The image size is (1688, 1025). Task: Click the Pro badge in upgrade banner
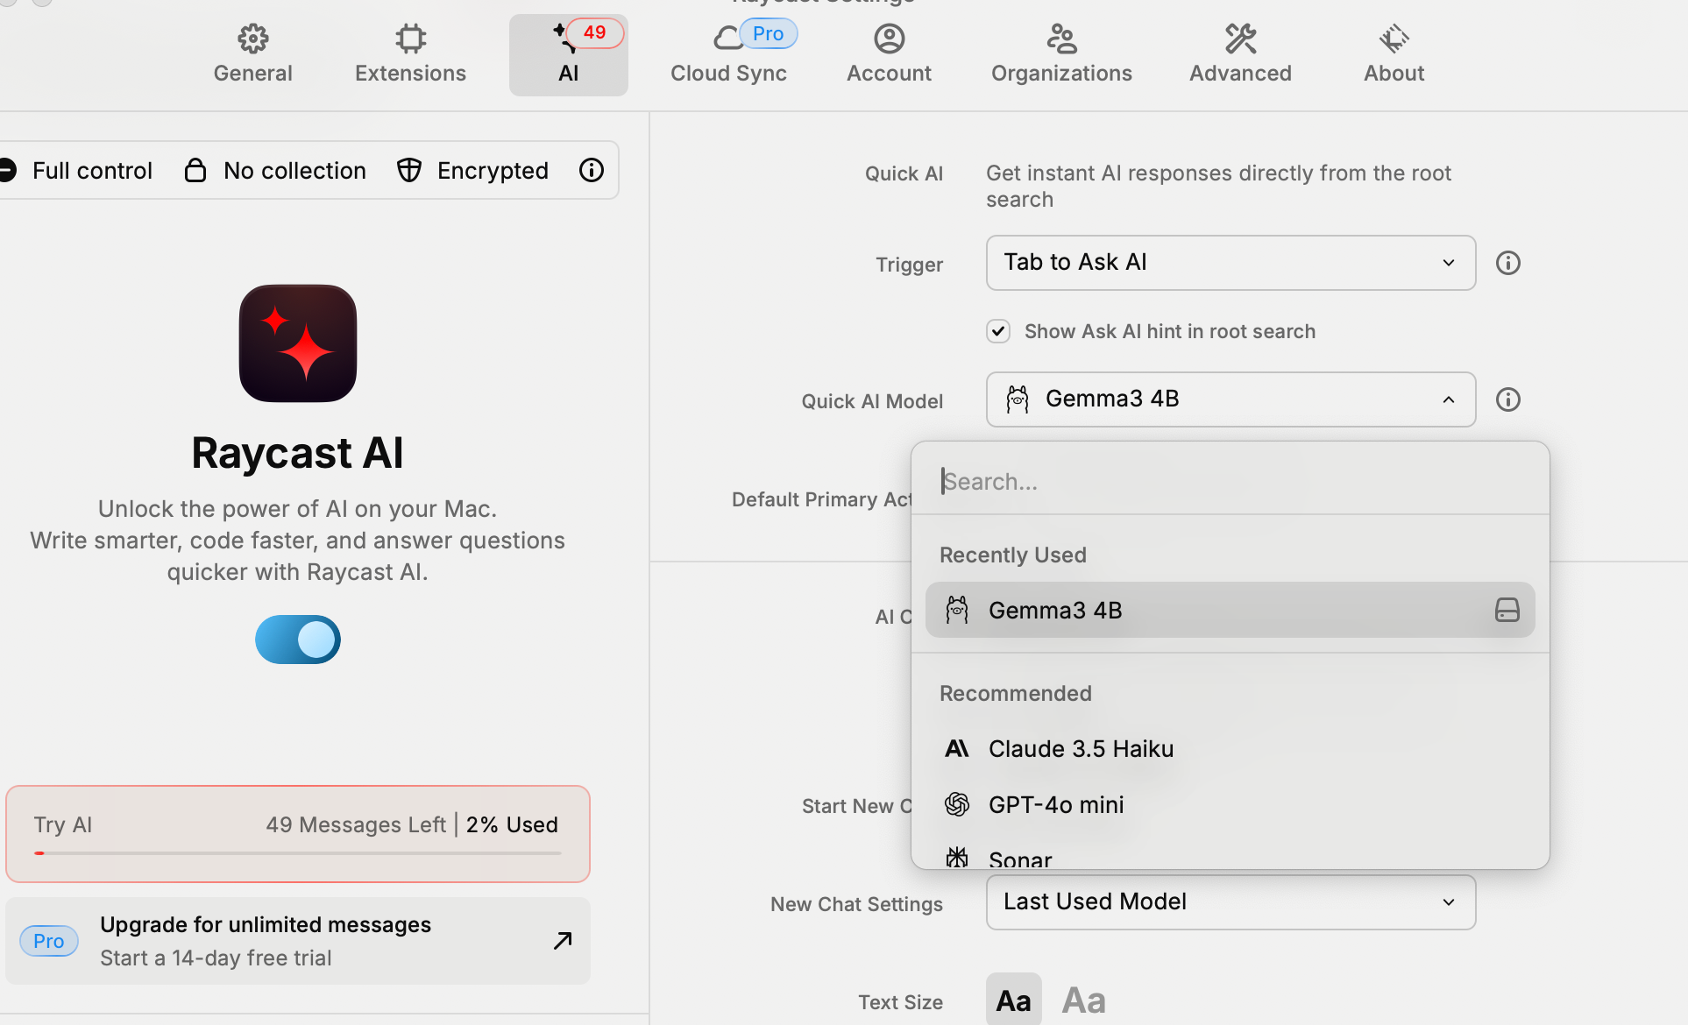tap(49, 941)
